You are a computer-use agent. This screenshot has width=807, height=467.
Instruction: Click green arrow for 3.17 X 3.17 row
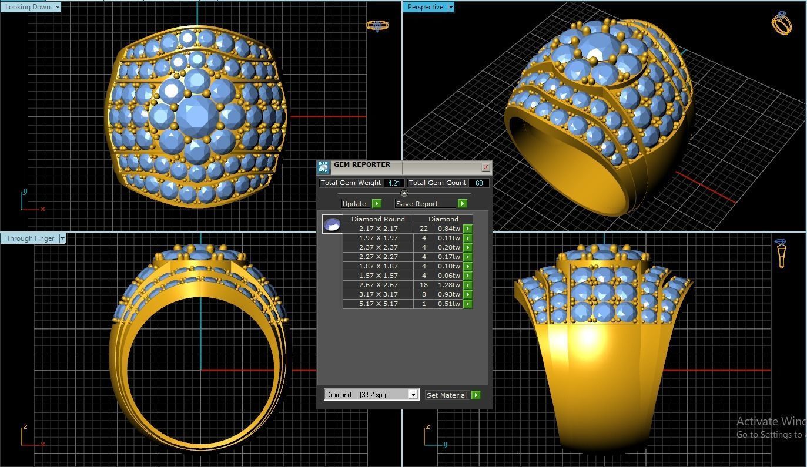[x=468, y=294]
